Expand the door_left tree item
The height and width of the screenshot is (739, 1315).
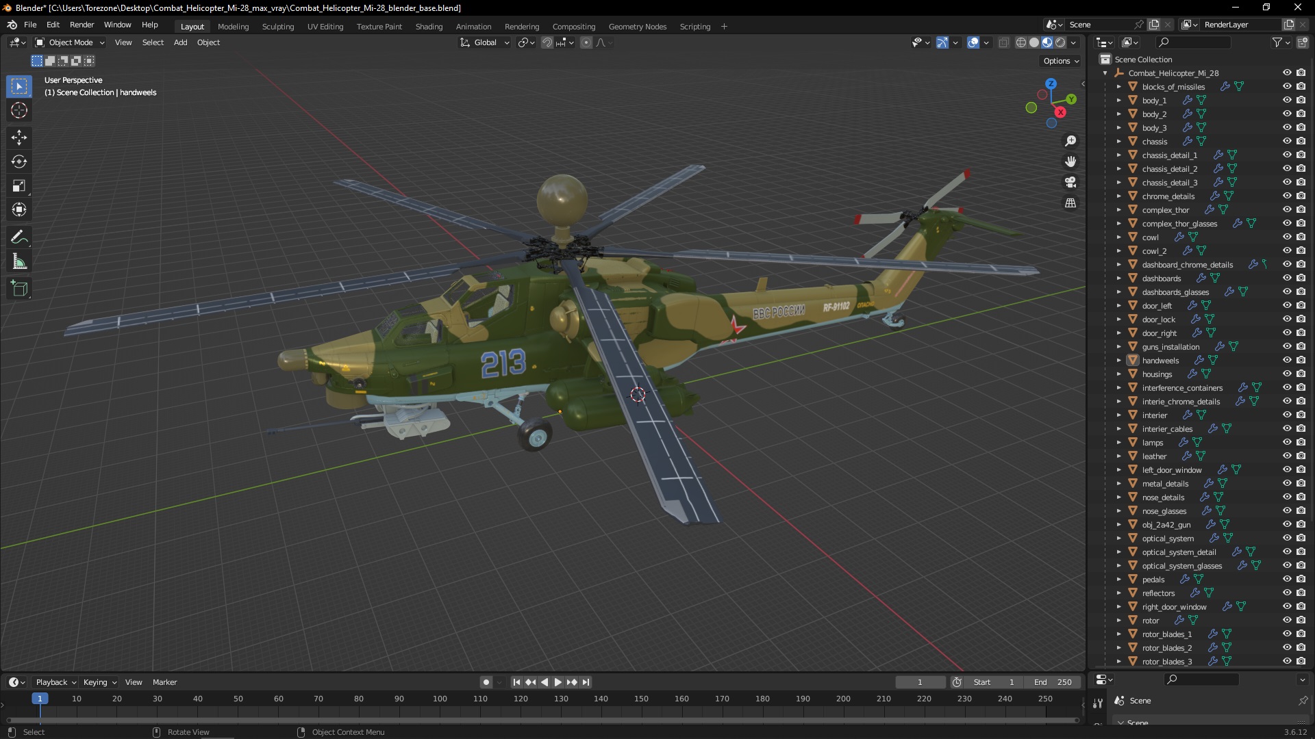(1118, 306)
